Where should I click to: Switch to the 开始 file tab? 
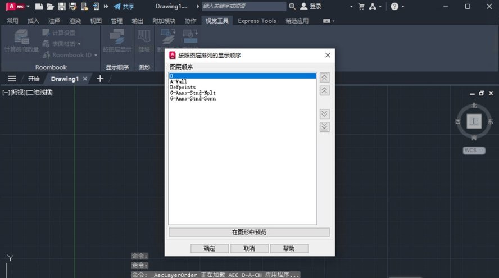[x=33, y=79]
